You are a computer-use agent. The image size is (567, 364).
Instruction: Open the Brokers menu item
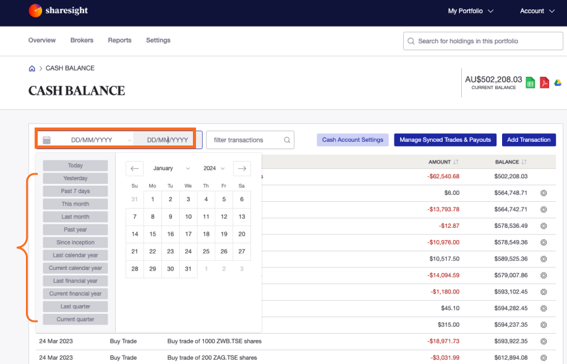click(81, 40)
